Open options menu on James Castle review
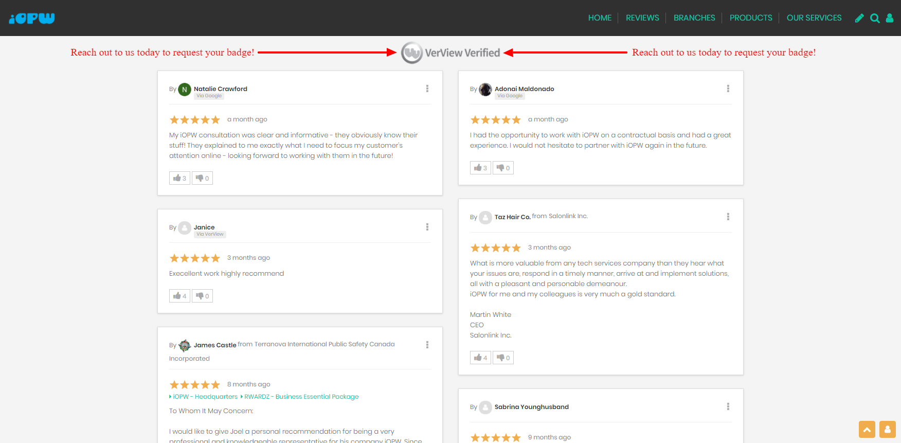Viewport: 901px width, 443px height. tap(427, 345)
